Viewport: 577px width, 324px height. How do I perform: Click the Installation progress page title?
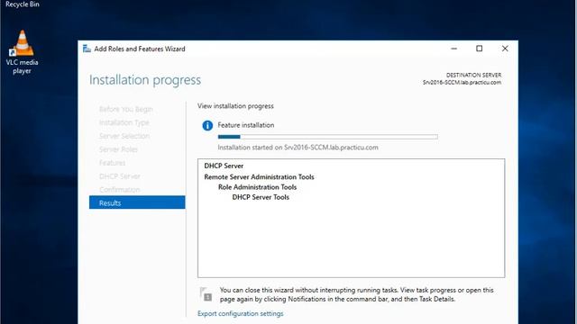click(x=145, y=80)
